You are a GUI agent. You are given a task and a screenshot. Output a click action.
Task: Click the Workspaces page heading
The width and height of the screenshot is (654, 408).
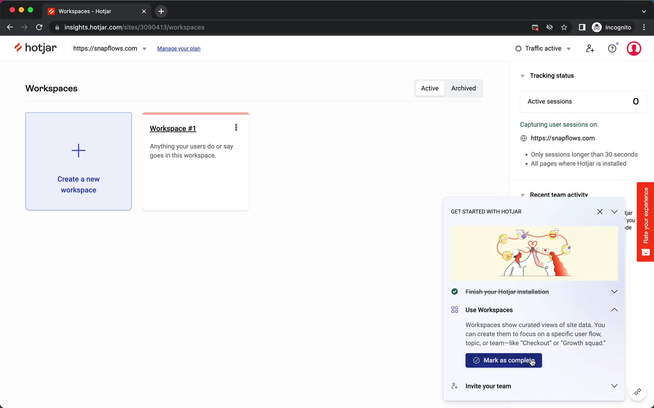(51, 88)
